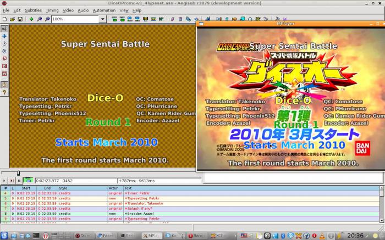385x240 pixels.
Task: Jump video to subtitle end icon
Action: click(x=122, y=19)
